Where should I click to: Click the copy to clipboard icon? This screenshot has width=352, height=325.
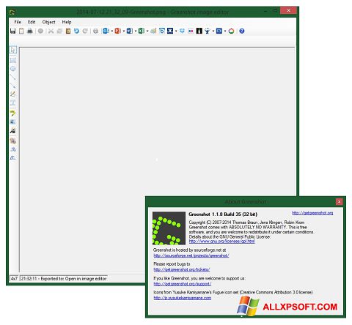coord(21,31)
